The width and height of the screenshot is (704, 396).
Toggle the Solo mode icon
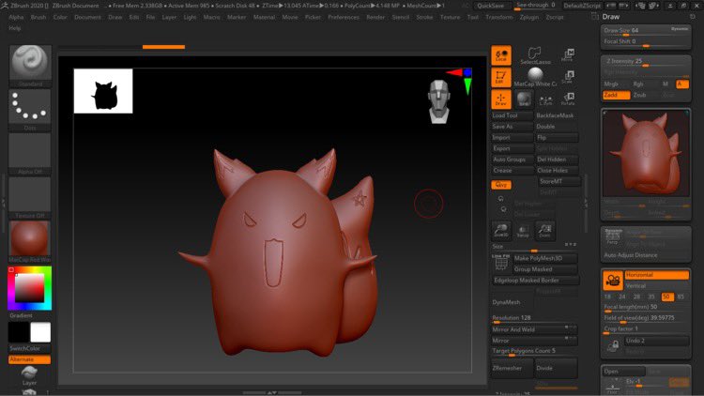(524, 99)
